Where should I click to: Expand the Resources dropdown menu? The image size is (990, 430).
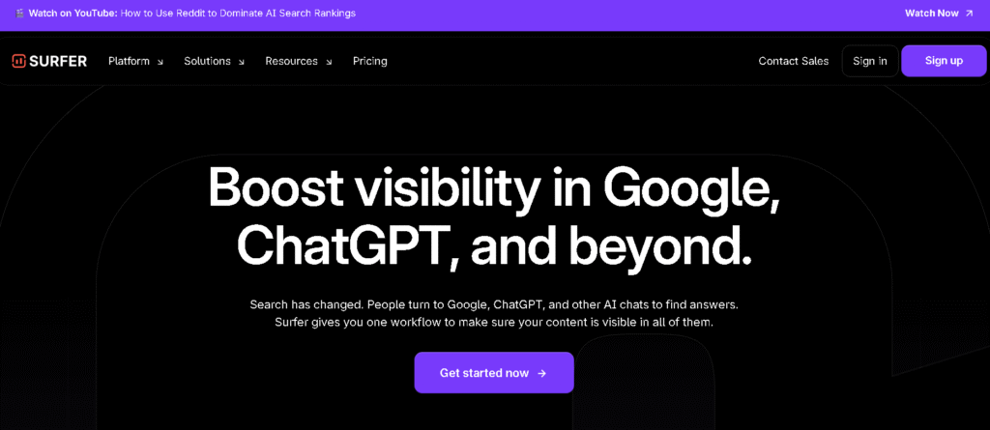pyautogui.click(x=298, y=61)
